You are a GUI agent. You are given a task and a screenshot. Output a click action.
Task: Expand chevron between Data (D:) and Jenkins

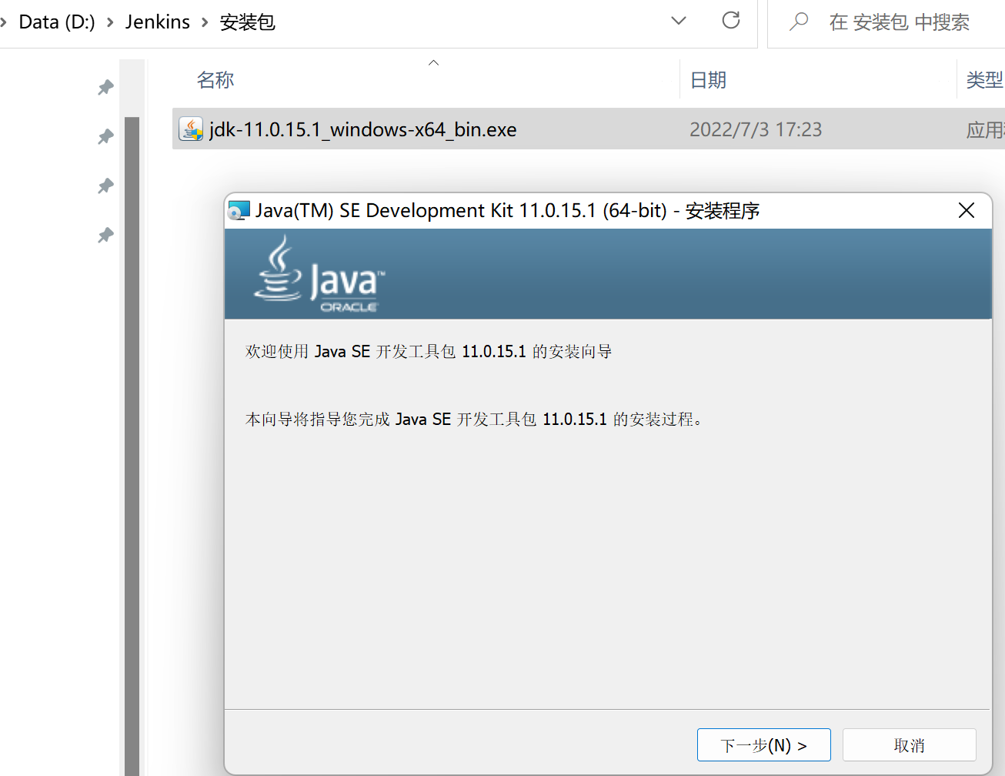[x=110, y=22]
